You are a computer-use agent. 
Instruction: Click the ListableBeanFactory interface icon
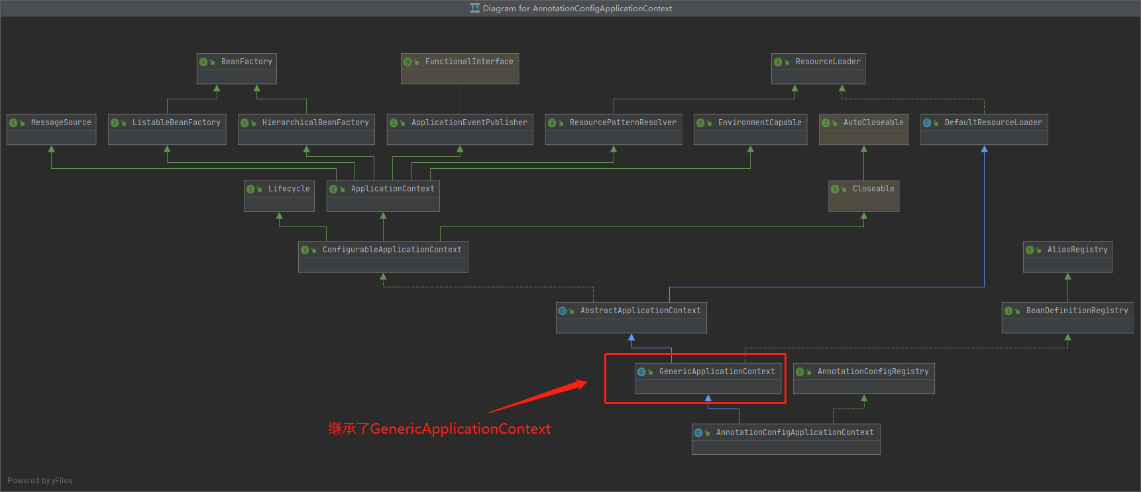(115, 123)
